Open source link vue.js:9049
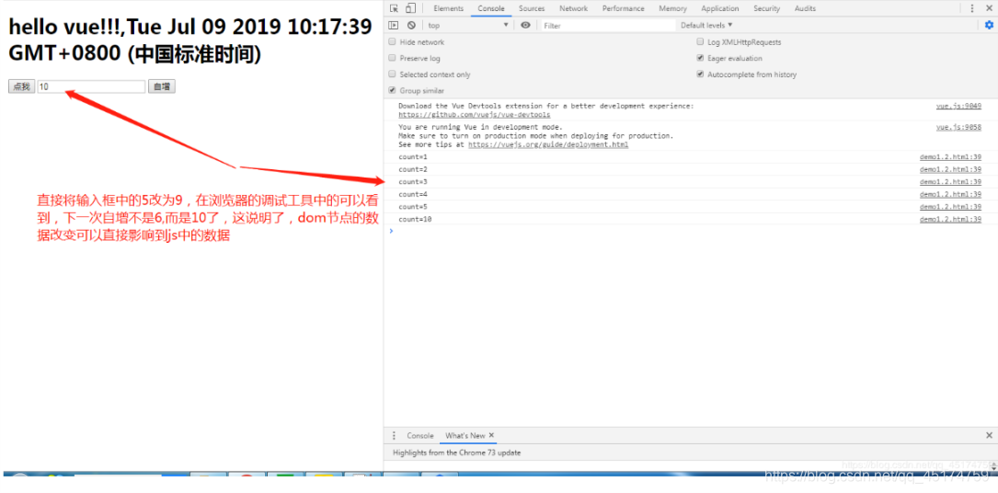 pyautogui.click(x=958, y=106)
